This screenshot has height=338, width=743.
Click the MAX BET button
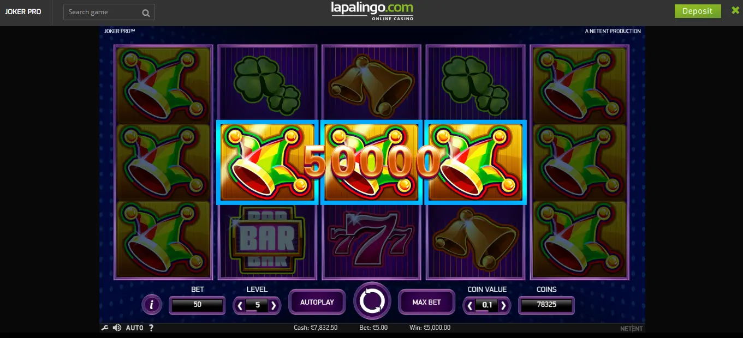pos(426,302)
